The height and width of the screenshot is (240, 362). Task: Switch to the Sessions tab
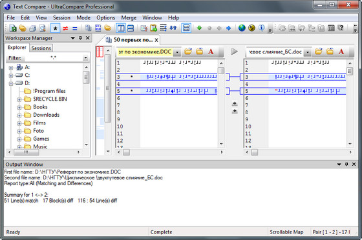click(41, 48)
